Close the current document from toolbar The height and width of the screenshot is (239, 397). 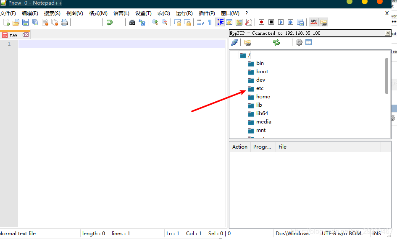click(45, 22)
